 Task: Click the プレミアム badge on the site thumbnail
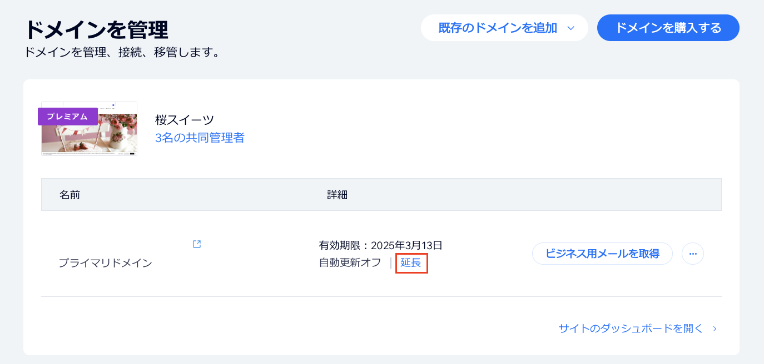(x=68, y=117)
